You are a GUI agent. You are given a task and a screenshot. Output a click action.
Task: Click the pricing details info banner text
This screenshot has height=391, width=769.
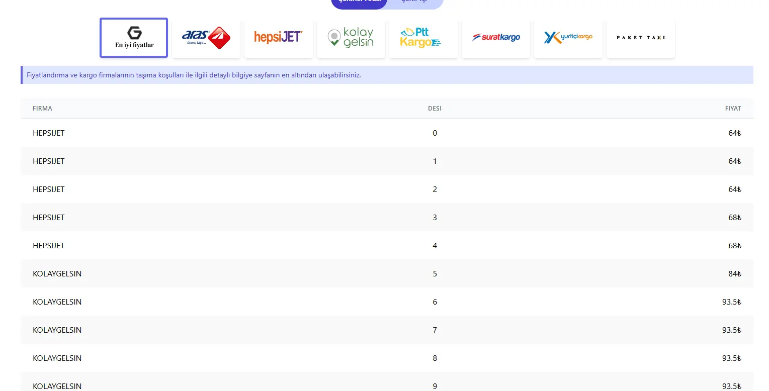click(x=194, y=75)
